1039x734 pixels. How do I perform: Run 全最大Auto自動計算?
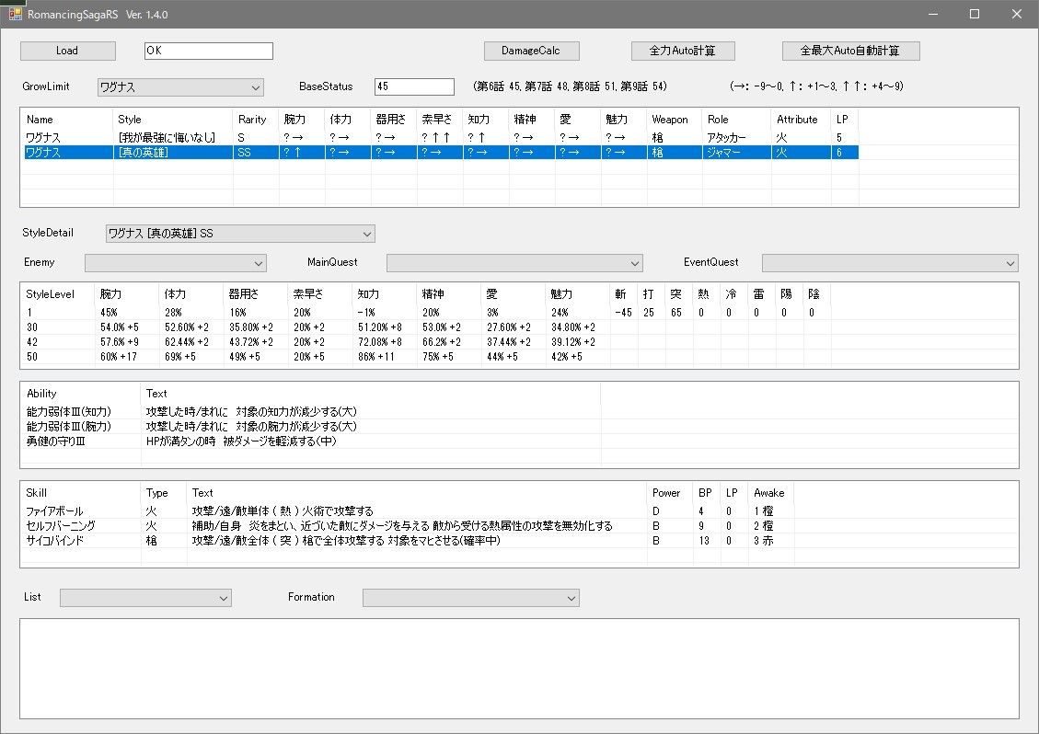coord(851,51)
